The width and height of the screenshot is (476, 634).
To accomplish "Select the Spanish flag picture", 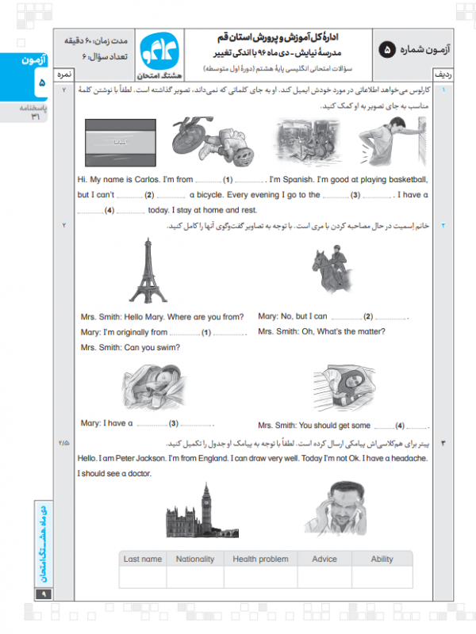I will [119, 142].
